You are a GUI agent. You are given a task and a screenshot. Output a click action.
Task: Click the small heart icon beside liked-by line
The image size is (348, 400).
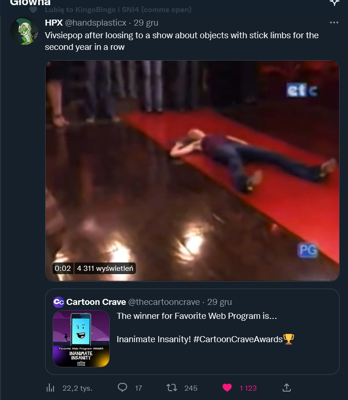tap(33, 9)
